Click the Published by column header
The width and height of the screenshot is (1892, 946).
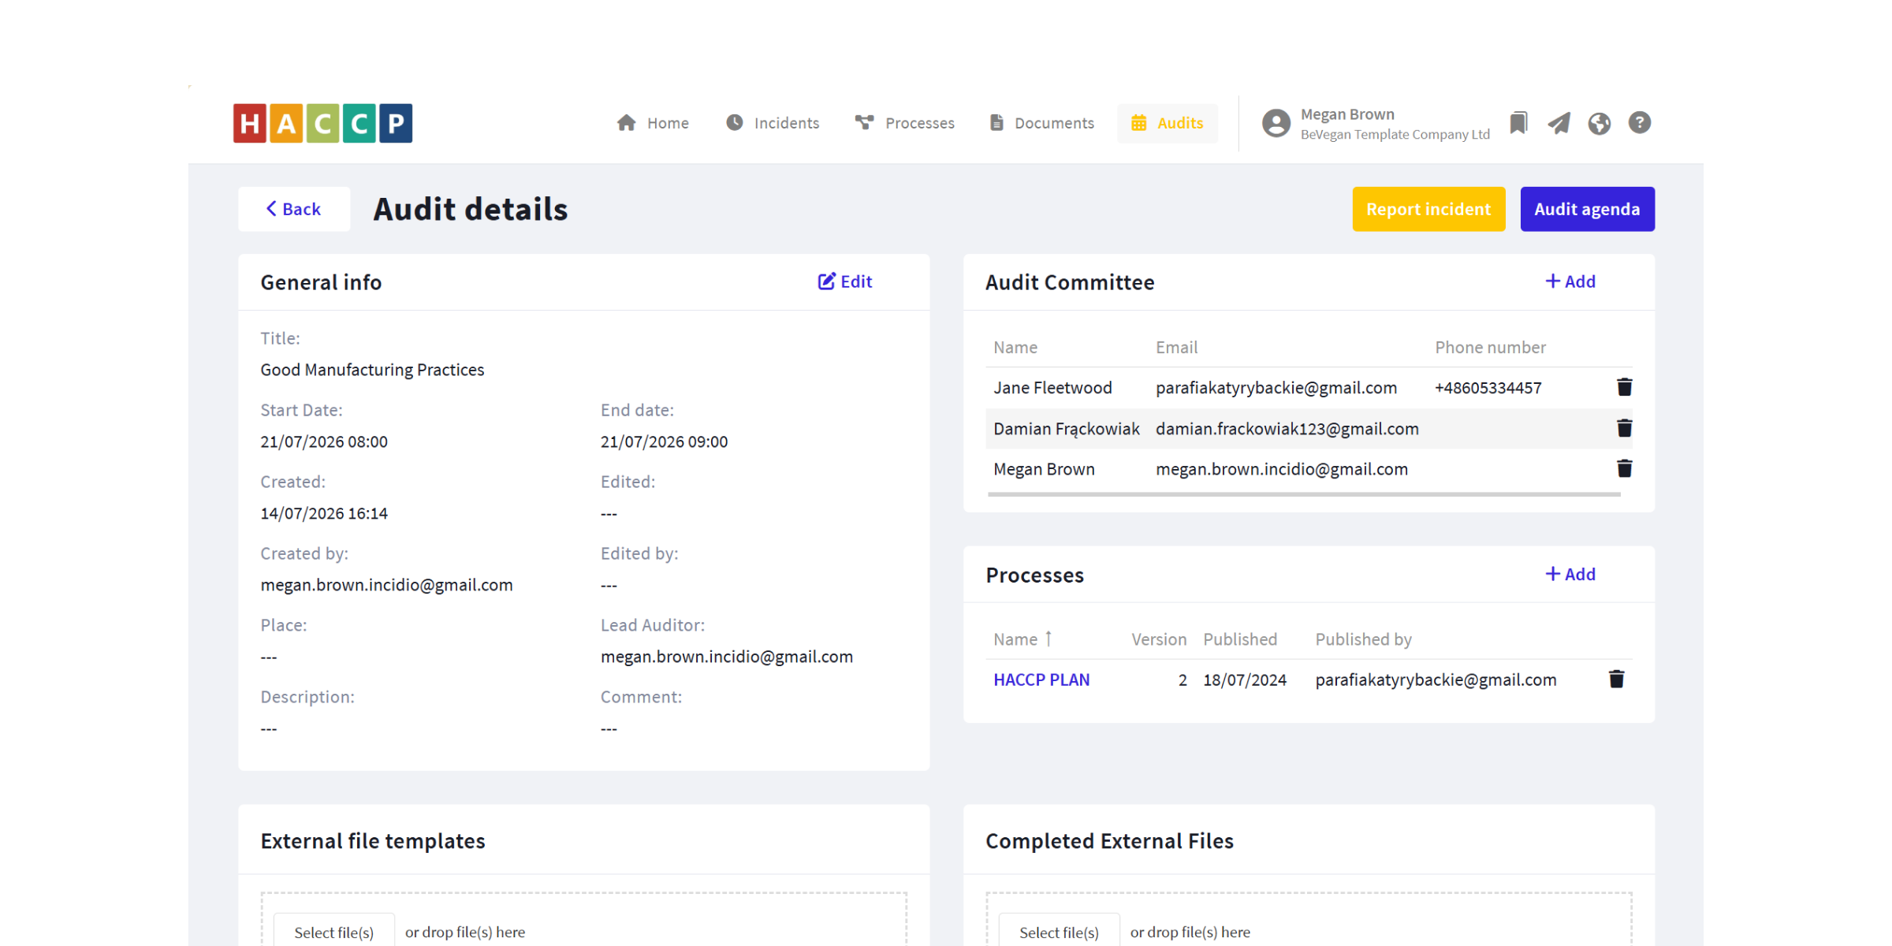pos(1364,639)
